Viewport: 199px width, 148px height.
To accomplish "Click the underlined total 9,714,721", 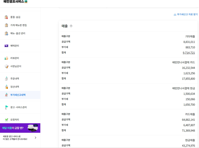I will [x=189, y=53].
